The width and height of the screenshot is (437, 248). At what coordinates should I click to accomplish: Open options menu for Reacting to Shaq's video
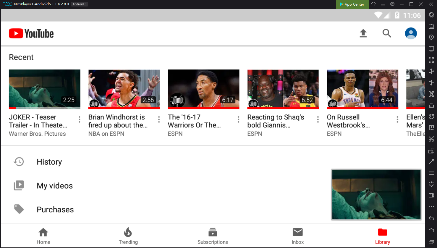click(x=318, y=119)
